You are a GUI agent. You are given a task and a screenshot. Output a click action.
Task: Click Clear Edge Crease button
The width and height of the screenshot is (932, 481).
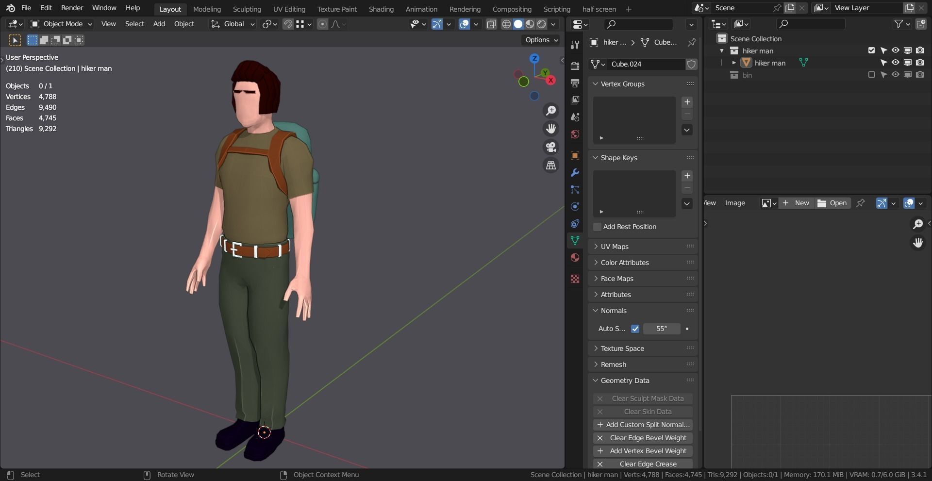click(643, 464)
